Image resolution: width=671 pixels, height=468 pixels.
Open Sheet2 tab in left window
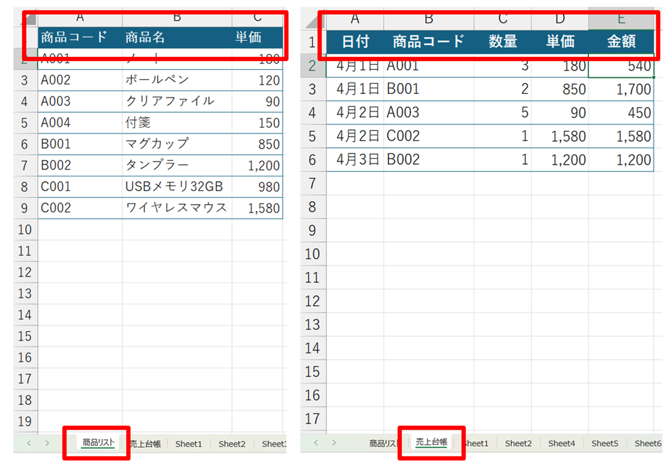pyautogui.click(x=232, y=444)
